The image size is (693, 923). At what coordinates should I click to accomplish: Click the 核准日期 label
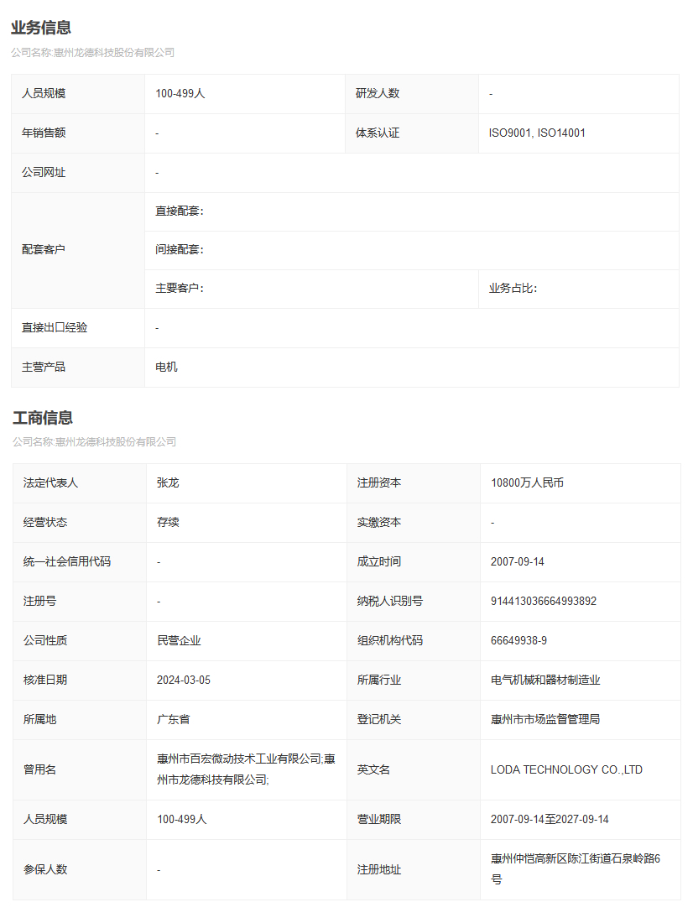pos(45,681)
